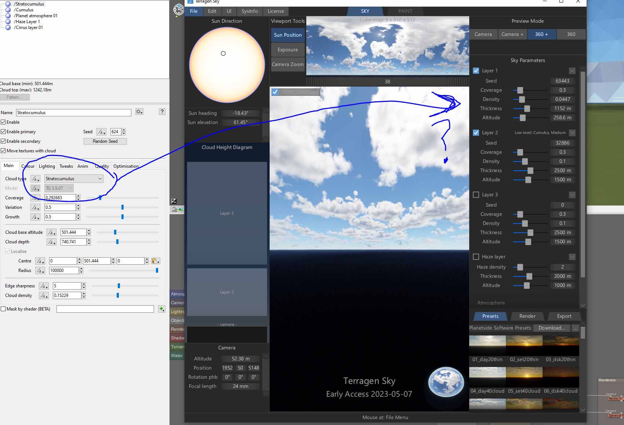
Task: Select the Exposure viewport tool
Action: [288, 50]
